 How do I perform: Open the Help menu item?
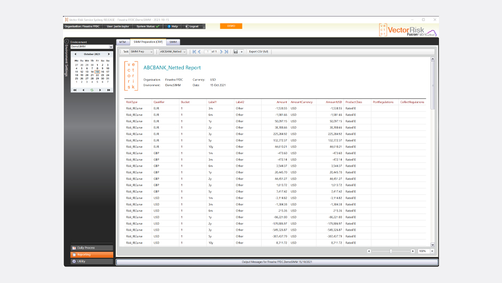click(x=172, y=27)
